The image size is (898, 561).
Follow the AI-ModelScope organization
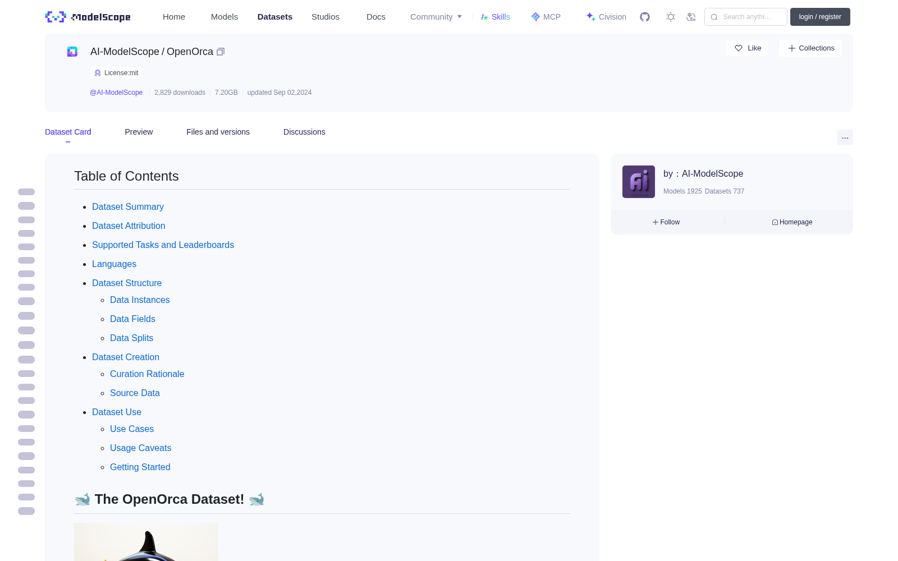(666, 222)
